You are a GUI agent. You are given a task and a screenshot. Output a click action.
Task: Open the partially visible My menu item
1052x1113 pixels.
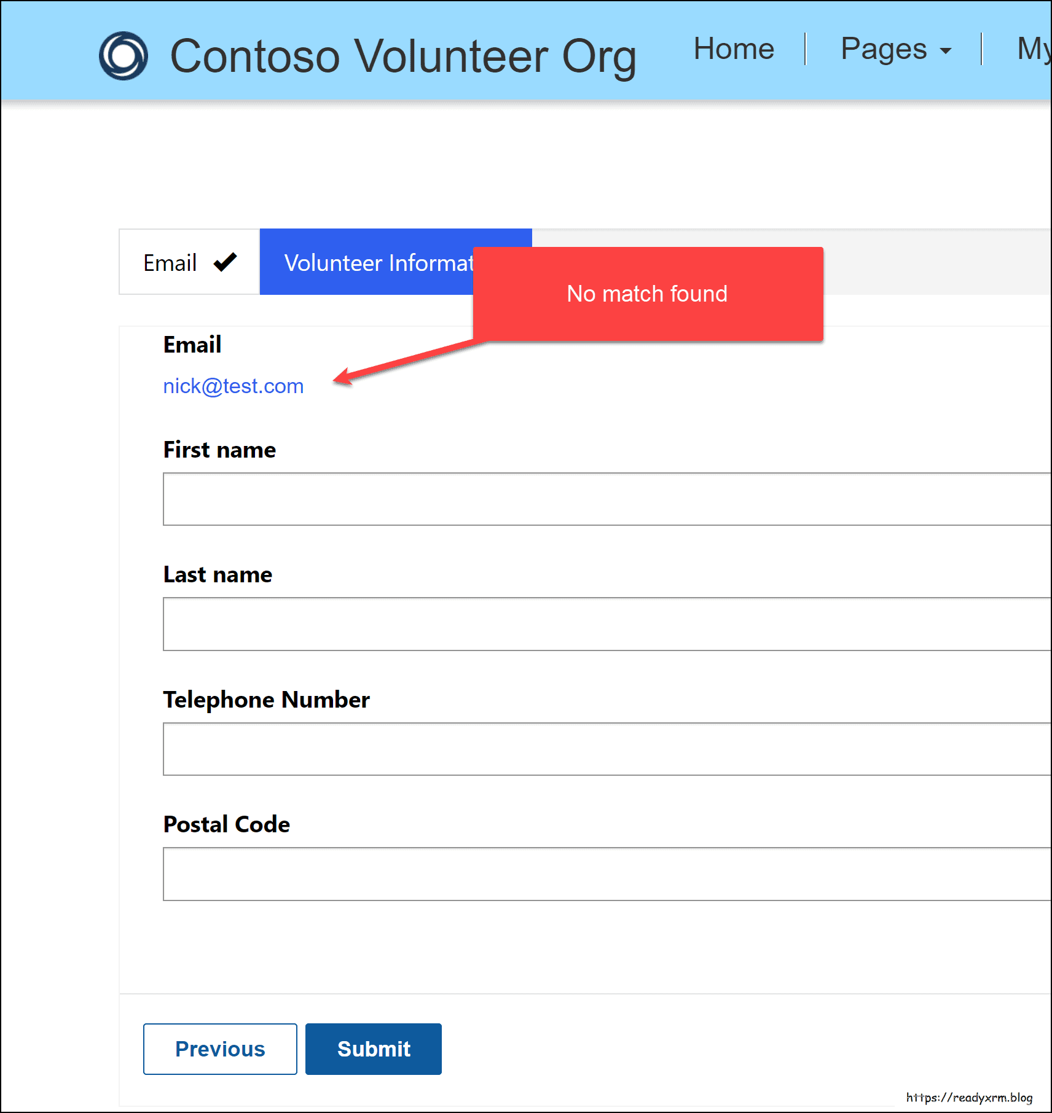(x=1034, y=49)
